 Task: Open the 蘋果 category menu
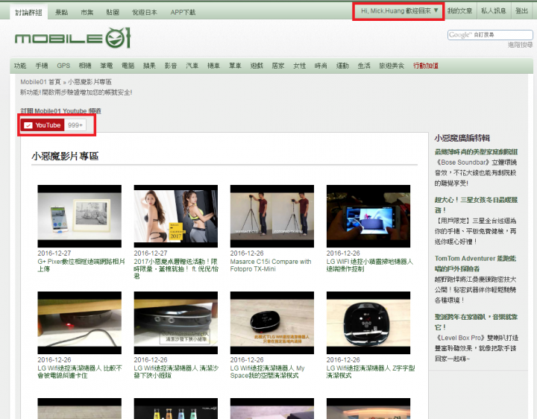[x=149, y=66]
